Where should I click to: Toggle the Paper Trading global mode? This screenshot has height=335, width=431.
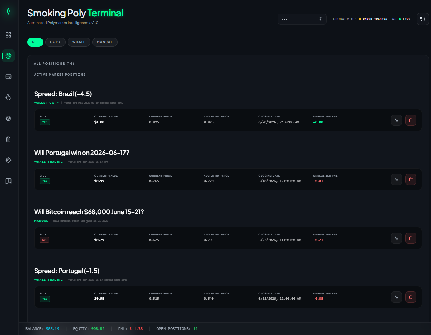[375, 19]
